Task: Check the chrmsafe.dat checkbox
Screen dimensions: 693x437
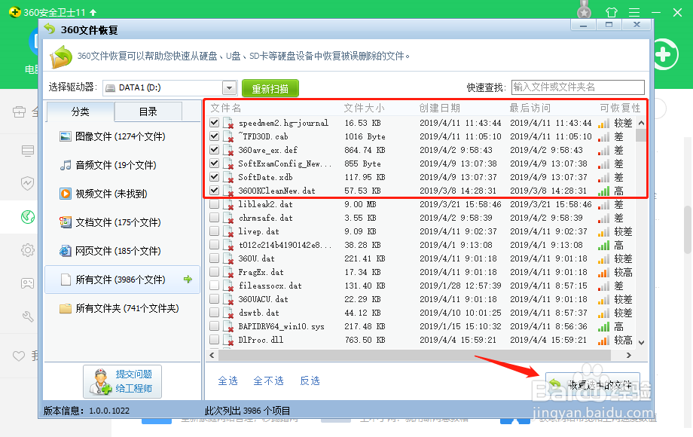Action: point(215,218)
